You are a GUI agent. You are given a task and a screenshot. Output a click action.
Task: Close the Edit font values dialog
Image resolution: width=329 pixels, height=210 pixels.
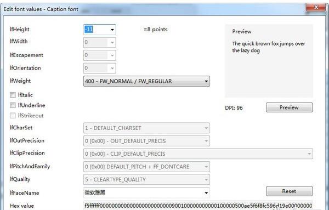tap(316, 7)
